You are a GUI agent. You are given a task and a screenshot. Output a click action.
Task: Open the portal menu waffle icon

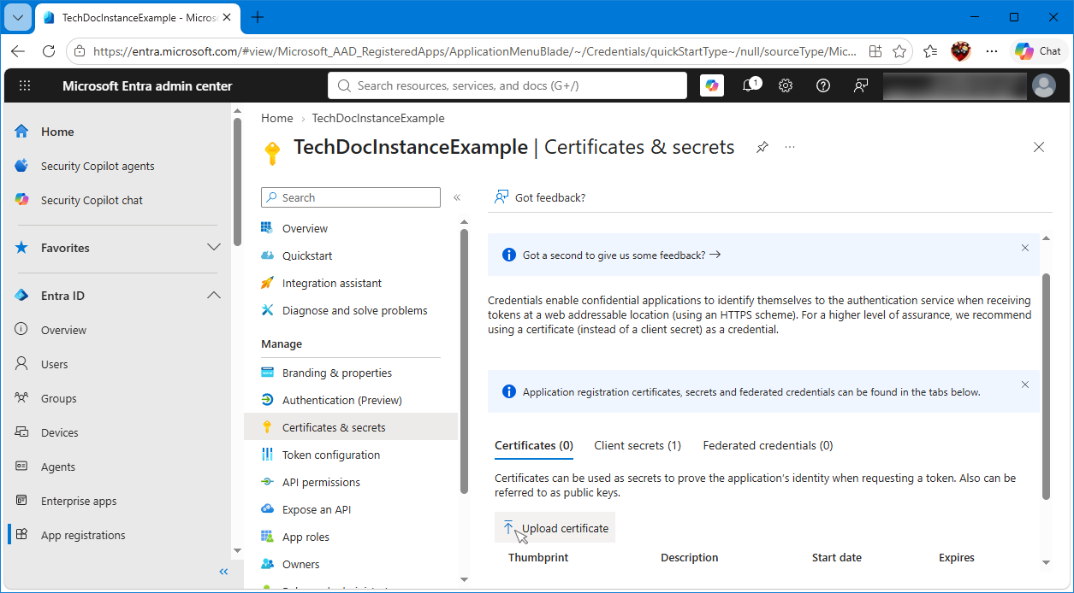pyautogui.click(x=25, y=85)
